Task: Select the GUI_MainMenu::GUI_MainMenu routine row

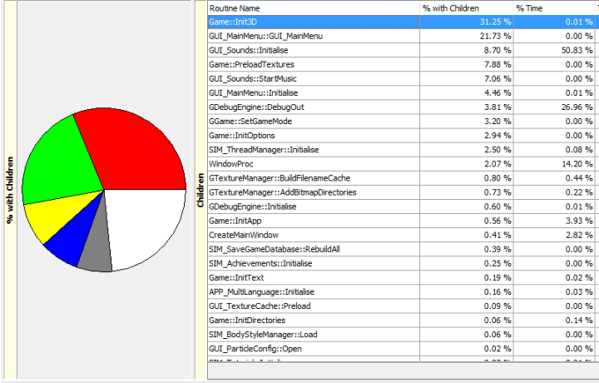Action: click(403, 36)
